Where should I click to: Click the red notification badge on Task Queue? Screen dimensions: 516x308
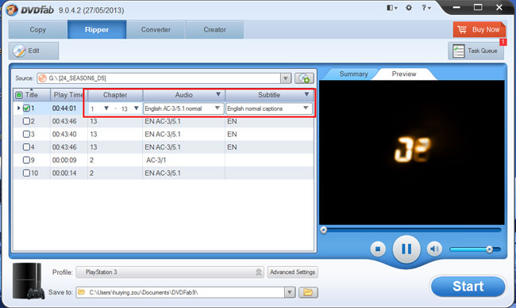[x=503, y=42]
